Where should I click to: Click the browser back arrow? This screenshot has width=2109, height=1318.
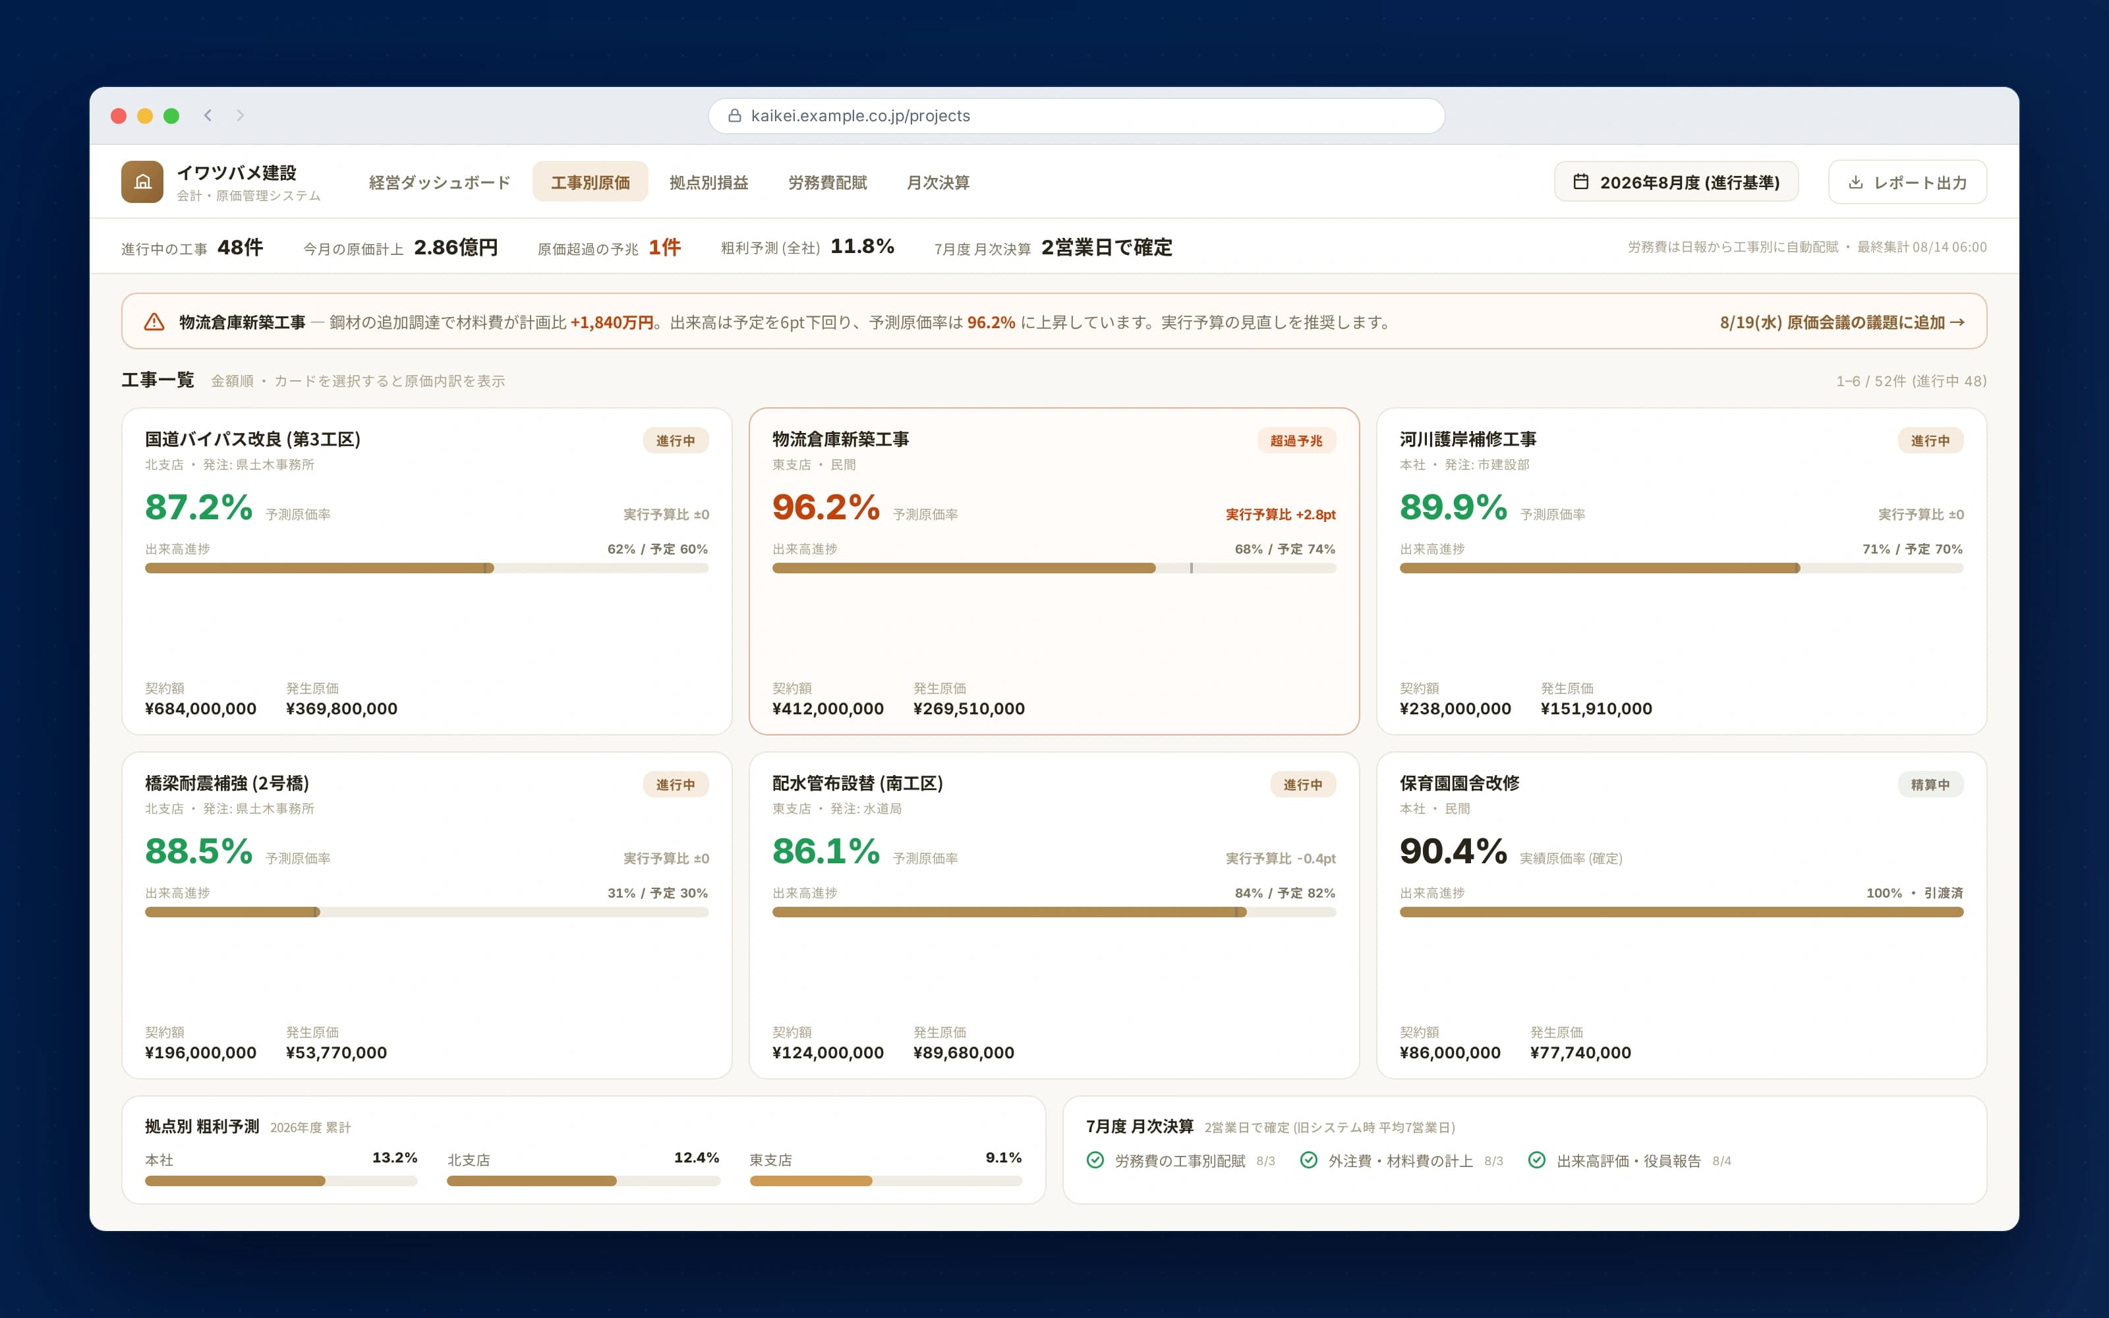click(208, 115)
